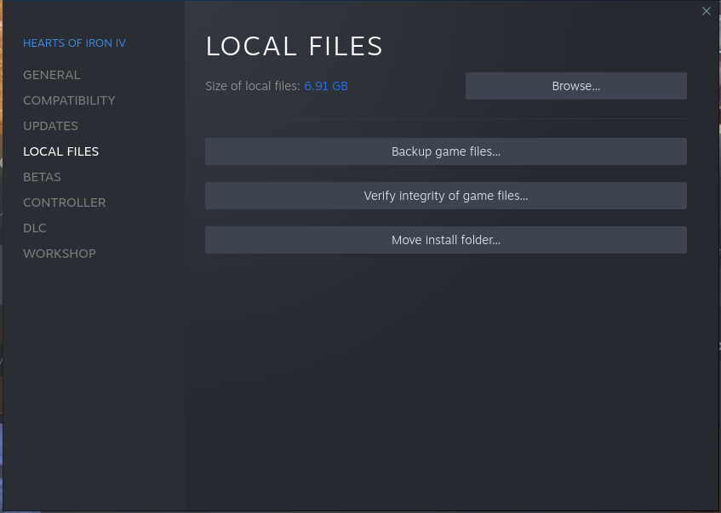The image size is (721, 513).
Task: Start a backup of game files
Action: tap(445, 151)
